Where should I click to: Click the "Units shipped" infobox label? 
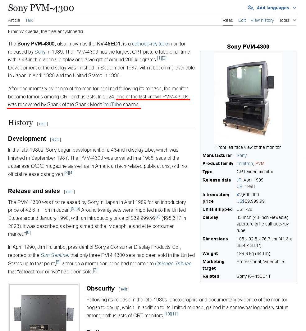pyautogui.click(x=217, y=210)
